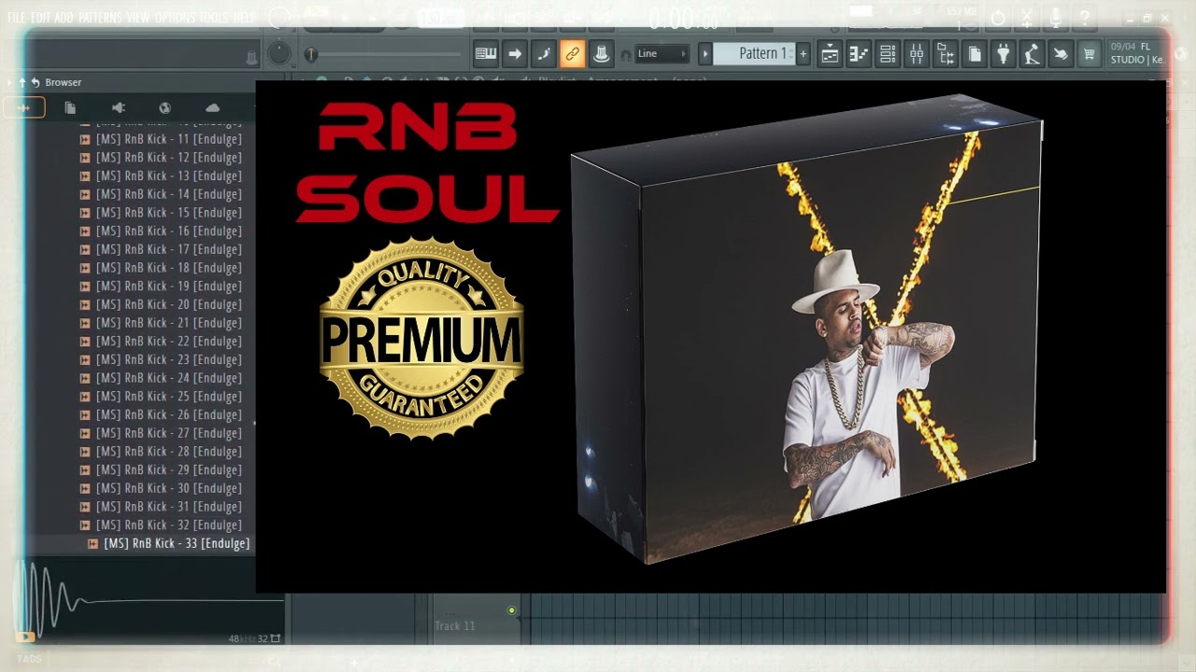Viewport: 1196px width, 672px height.
Task: Select the Browser speaker sounds tab
Action: tap(118, 108)
